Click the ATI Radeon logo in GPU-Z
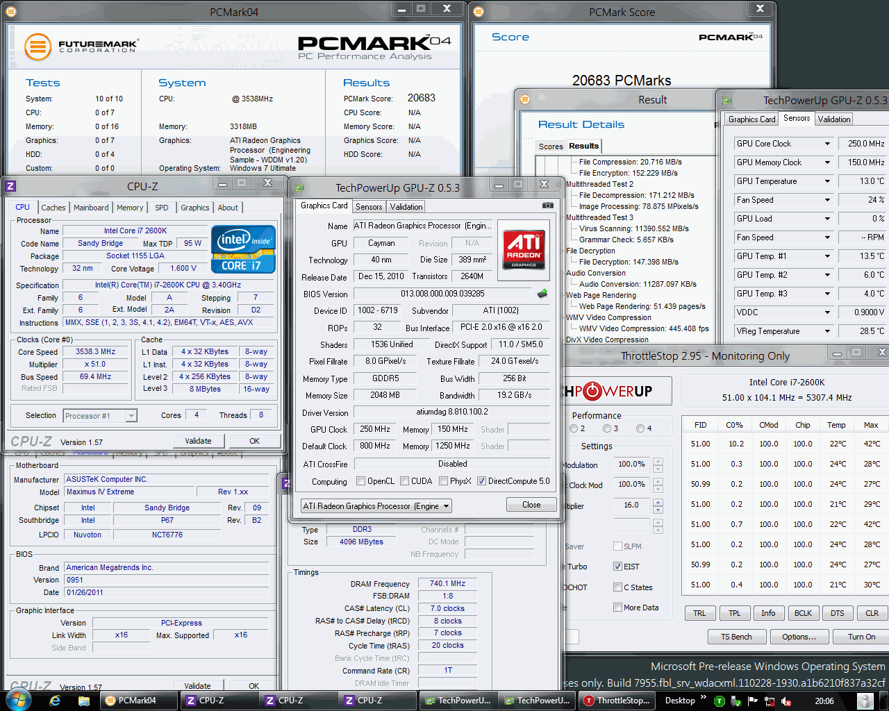Viewport: 889px width, 711px height. (x=524, y=249)
